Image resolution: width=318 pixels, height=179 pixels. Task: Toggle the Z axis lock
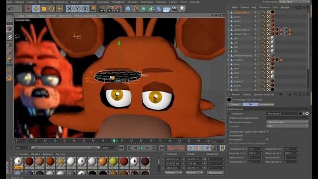point(85,9)
